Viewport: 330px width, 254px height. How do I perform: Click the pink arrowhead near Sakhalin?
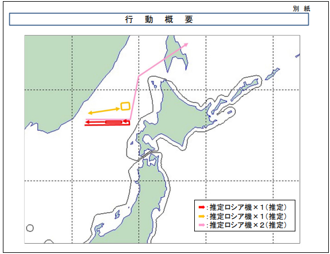pyautogui.click(x=186, y=45)
